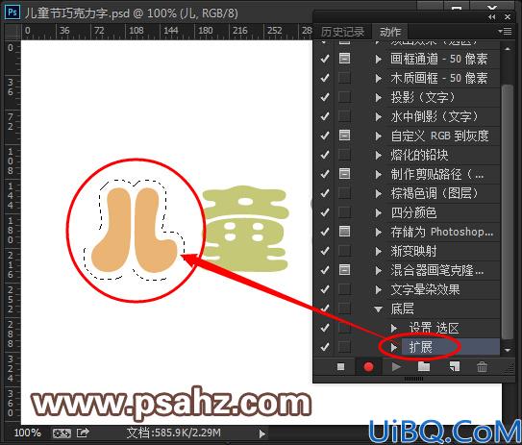Expand the 文字晕染效果 action
The width and height of the screenshot is (522, 445).
tap(378, 290)
